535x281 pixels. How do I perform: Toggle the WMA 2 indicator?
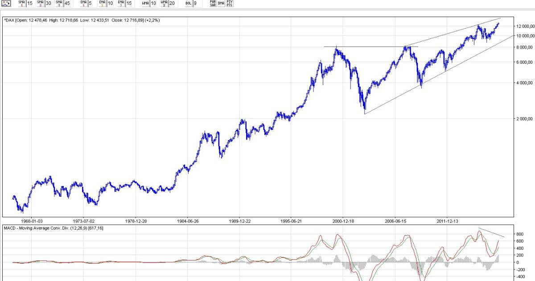[x=164, y=3]
